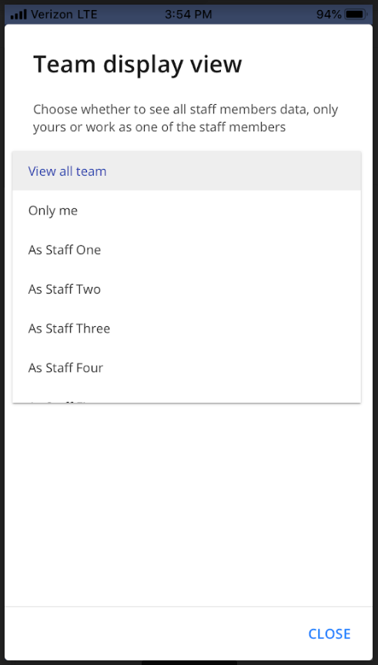The image size is (378, 665).
Task: Choose the Only me option
Action: pos(186,211)
